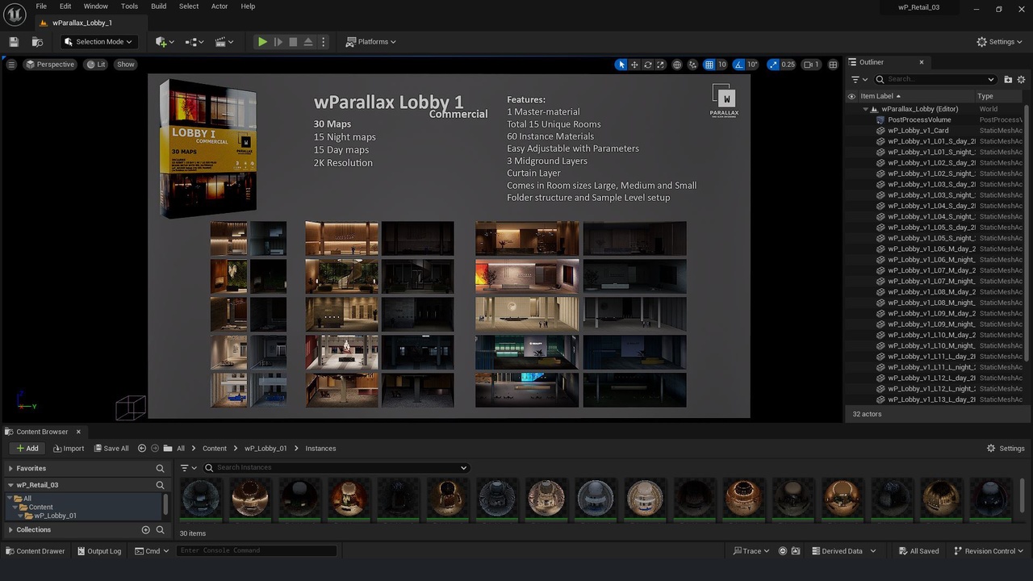Click the Eject from player button

point(308,42)
